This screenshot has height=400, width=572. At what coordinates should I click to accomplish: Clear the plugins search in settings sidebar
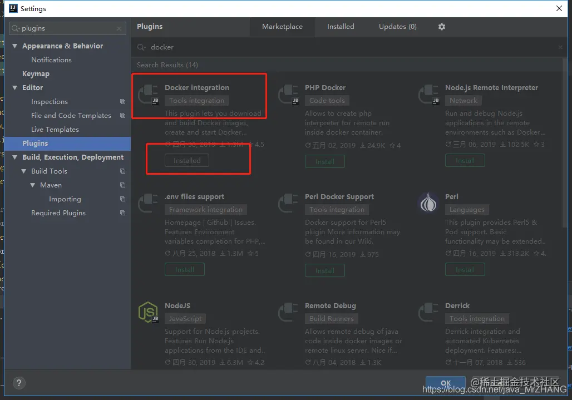coord(119,28)
